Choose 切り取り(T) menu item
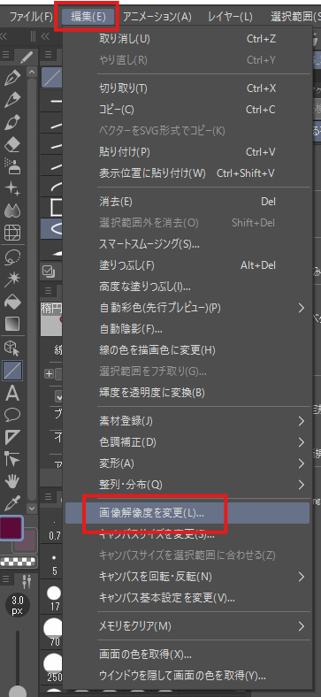This screenshot has height=697, width=321. (x=187, y=88)
